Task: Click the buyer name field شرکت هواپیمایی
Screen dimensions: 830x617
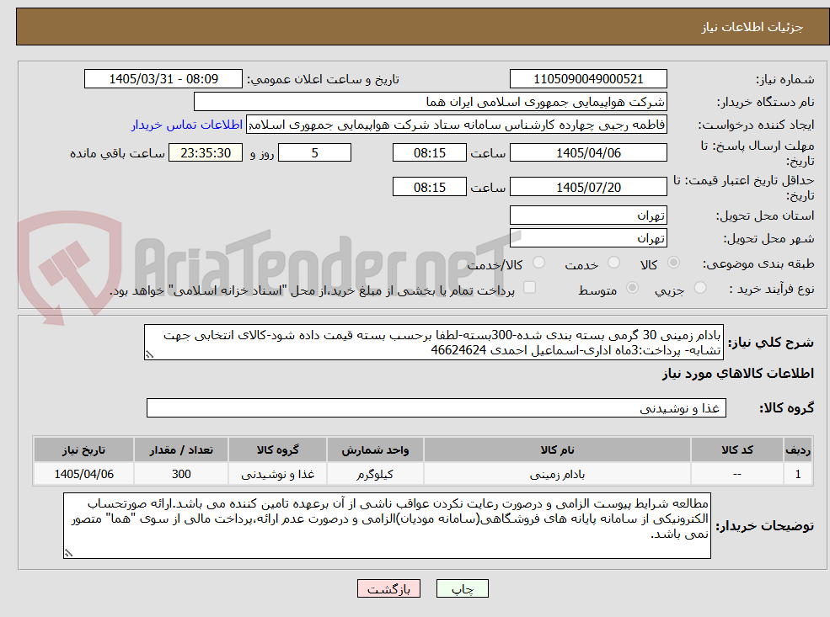Action: click(x=431, y=102)
